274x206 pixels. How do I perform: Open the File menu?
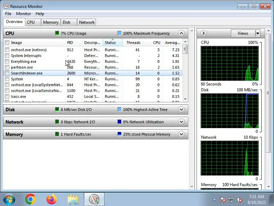pos(8,14)
